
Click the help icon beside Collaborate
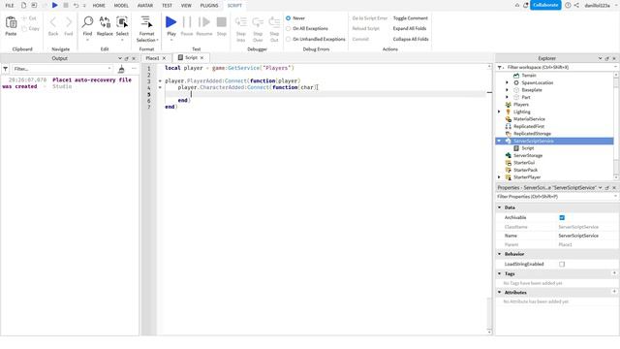568,5
